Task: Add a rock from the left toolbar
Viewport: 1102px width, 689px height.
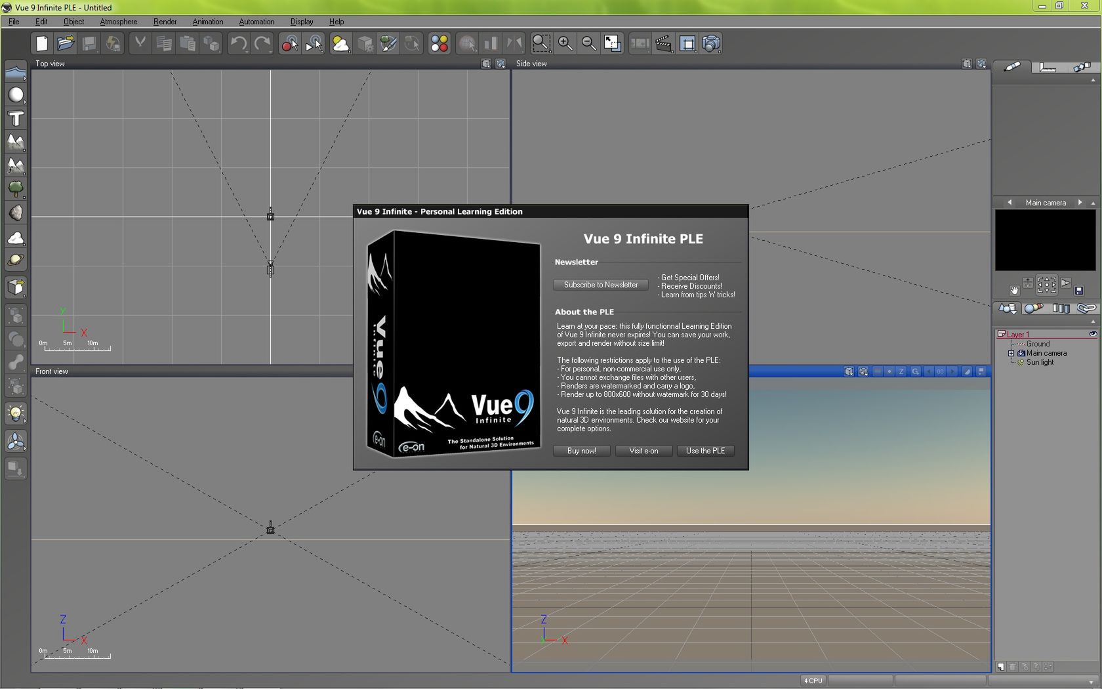Action: (x=16, y=213)
